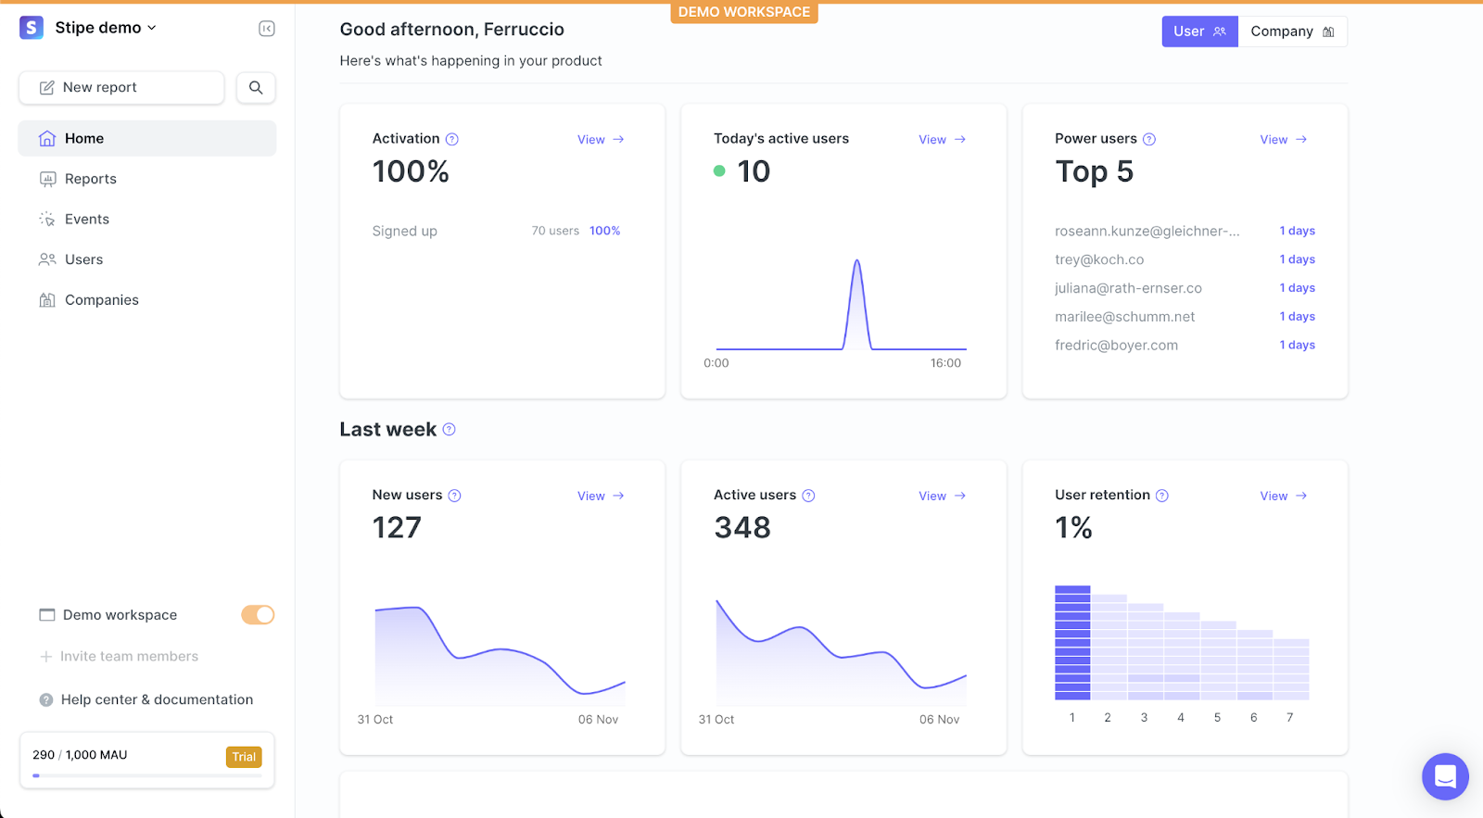Go to Home in the sidebar
Image resolution: width=1483 pixels, height=818 pixels.
coord(147,138)
